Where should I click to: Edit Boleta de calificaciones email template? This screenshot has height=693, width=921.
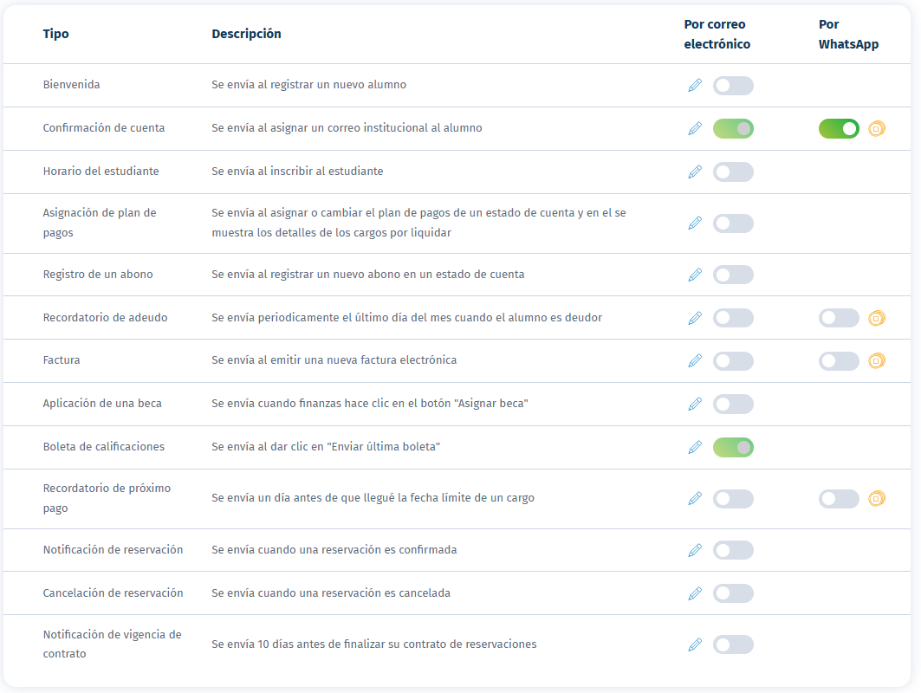point(695,447)
